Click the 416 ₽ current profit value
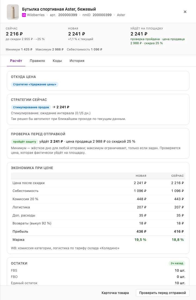 click(x=179, y=231)
